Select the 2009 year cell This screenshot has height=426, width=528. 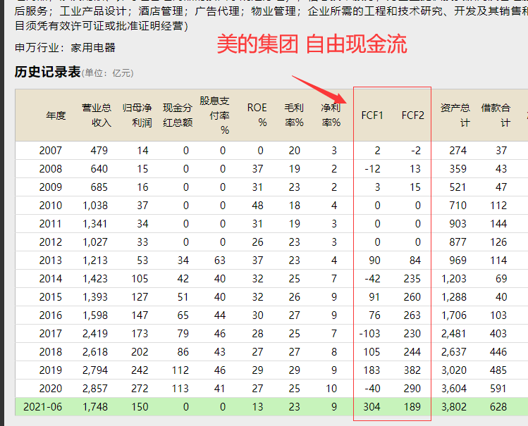coord(51,187)
